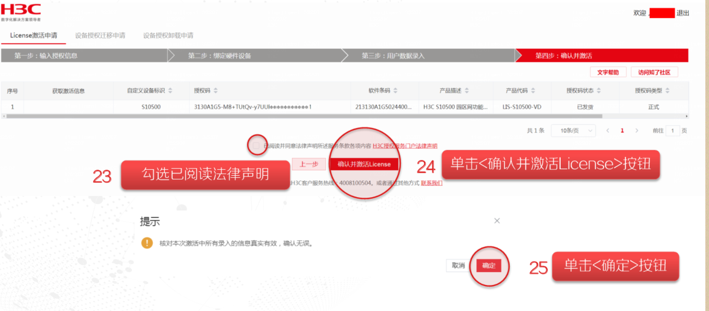Viewport: 709px width, 311px height.
Task: Click the 退出 logout link
Action: click(x=683, y=13)
